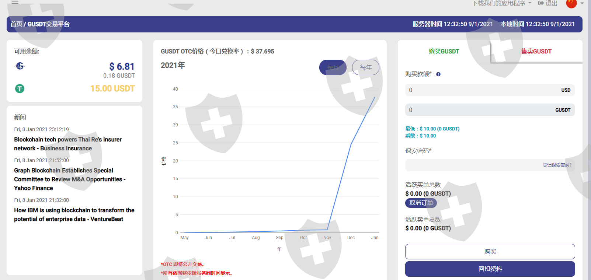591x280 pixels.
Task: Click the '2021年' chart title
Action: 173,66
